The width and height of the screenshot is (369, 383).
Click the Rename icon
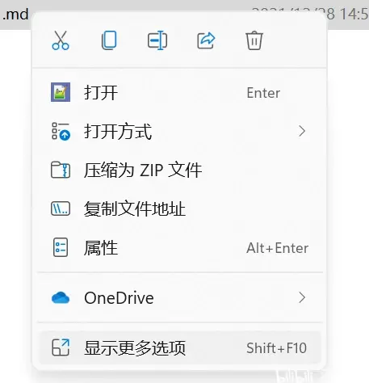[157, 40]
